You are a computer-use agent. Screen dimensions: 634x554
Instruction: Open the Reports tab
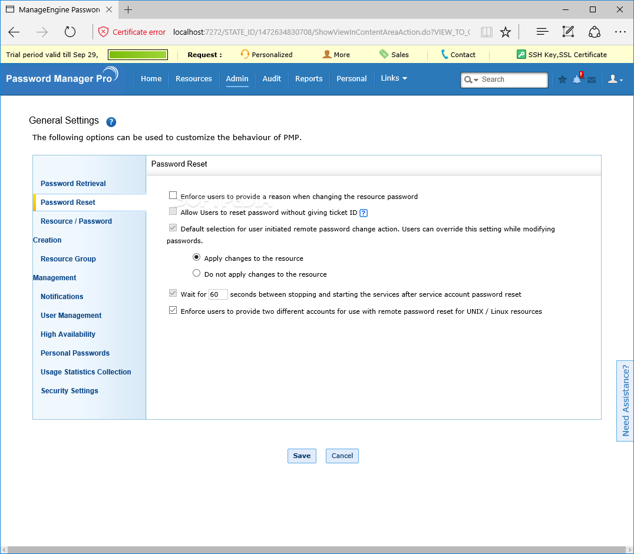click(x=309, y=79)
